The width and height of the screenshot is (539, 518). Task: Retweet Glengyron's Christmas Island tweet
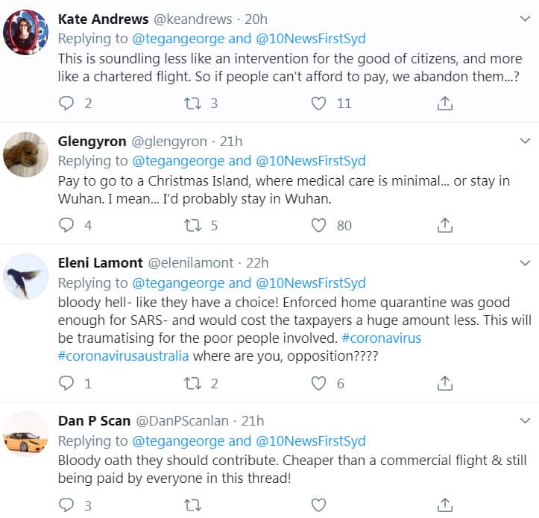[x=192, y=224]
